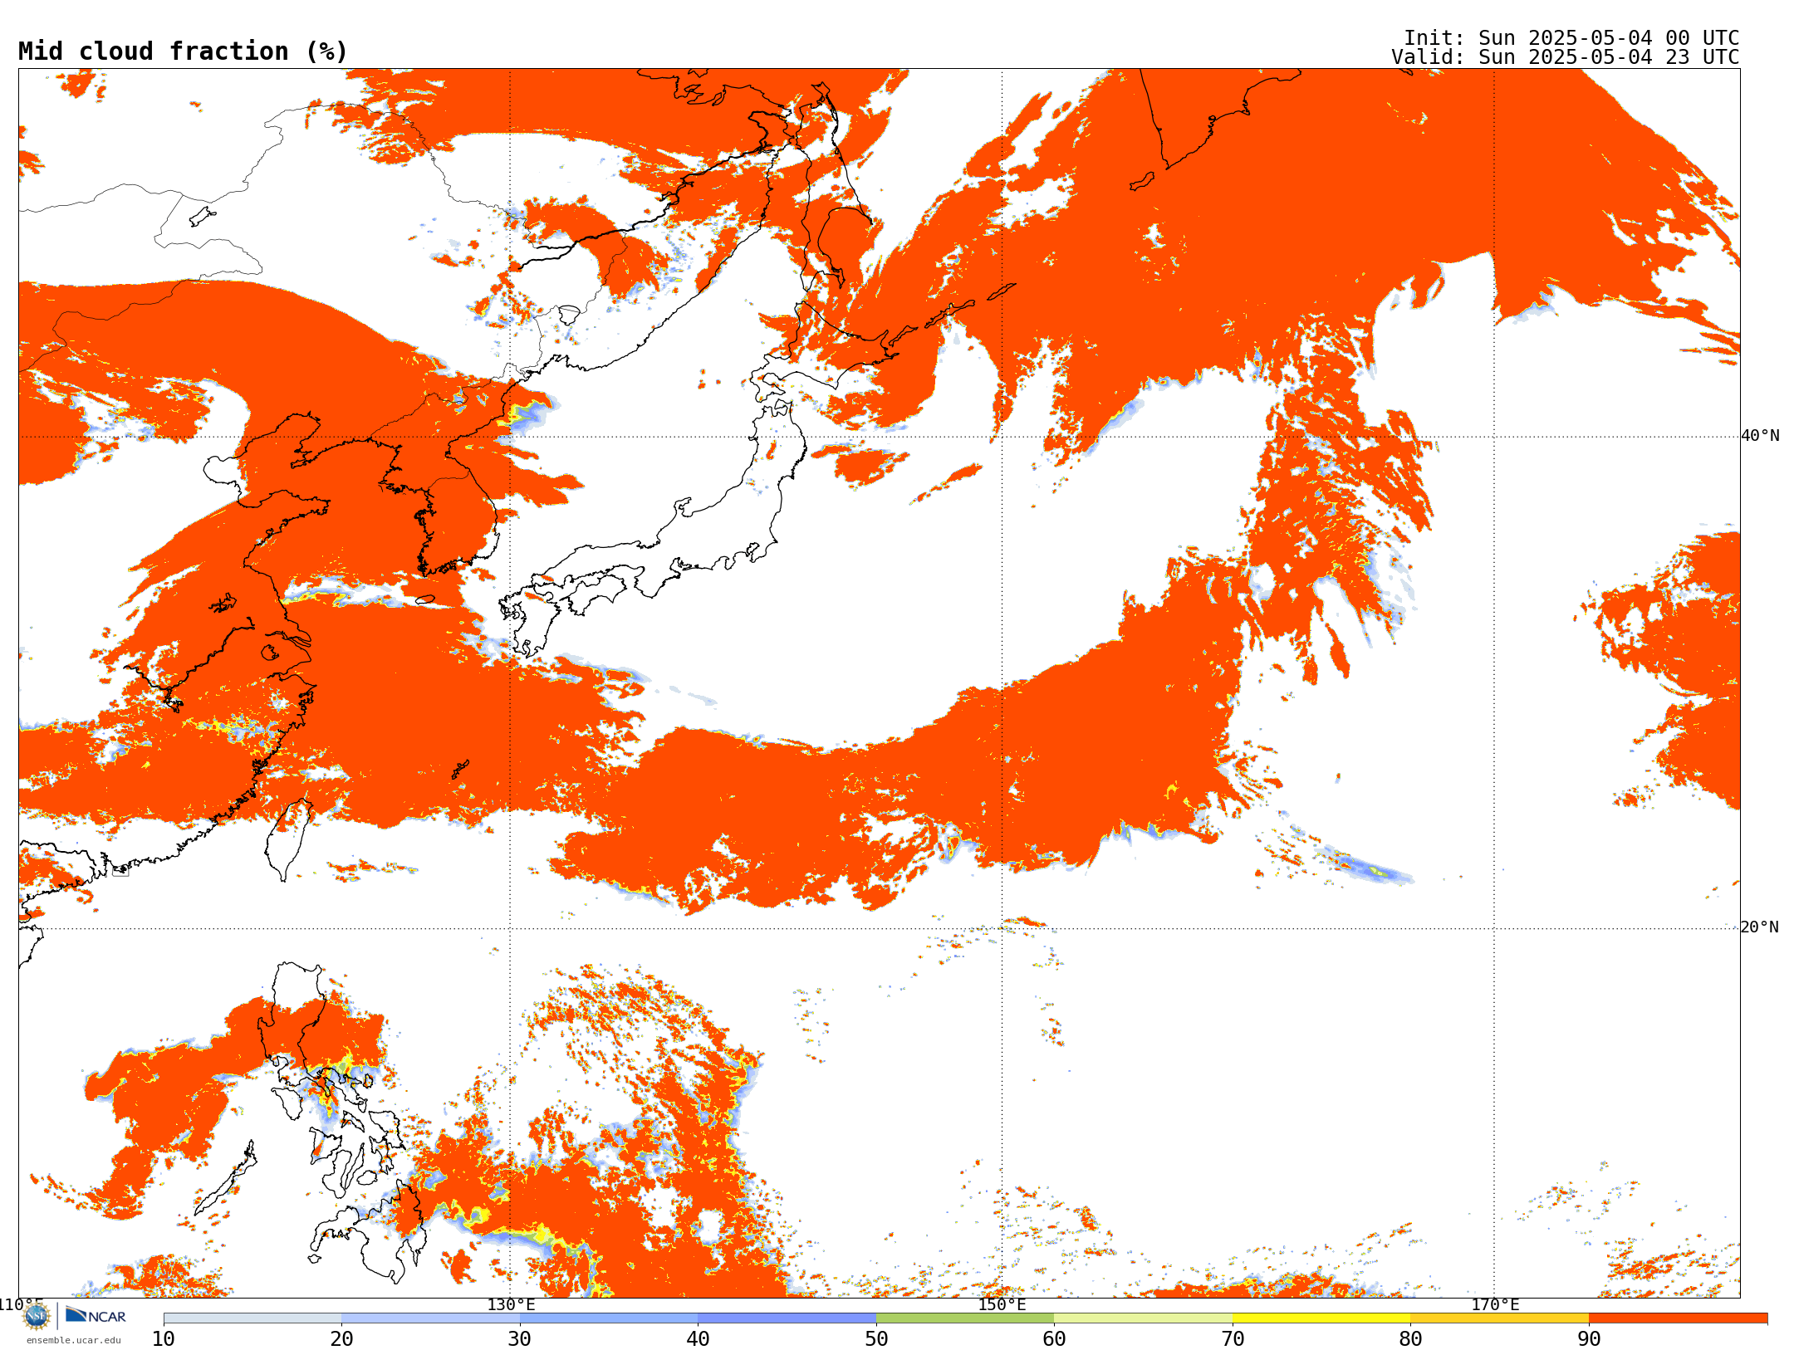Image resolution: width=1794 pixels, height=1350 pixels.
Task: Click the 70-80 yellow colorbar segment
Action: 1321,1318
